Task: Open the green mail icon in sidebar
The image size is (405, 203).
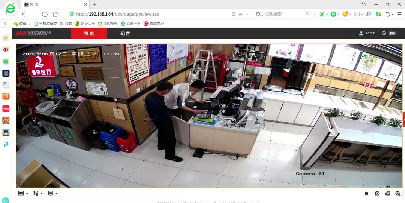Action: (6, 61)
